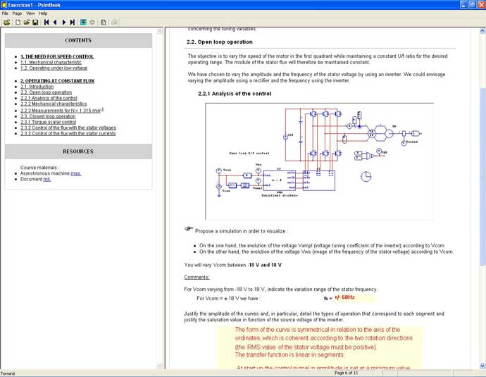Open the Document 'mli' link

pos(46,179)
